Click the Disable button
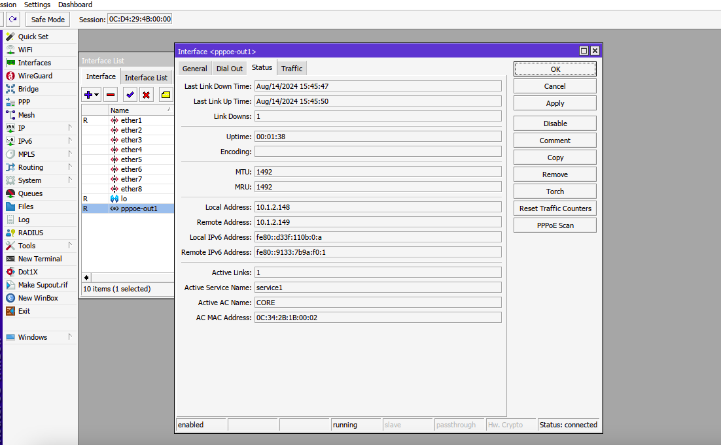 click(x=555, y=124)
